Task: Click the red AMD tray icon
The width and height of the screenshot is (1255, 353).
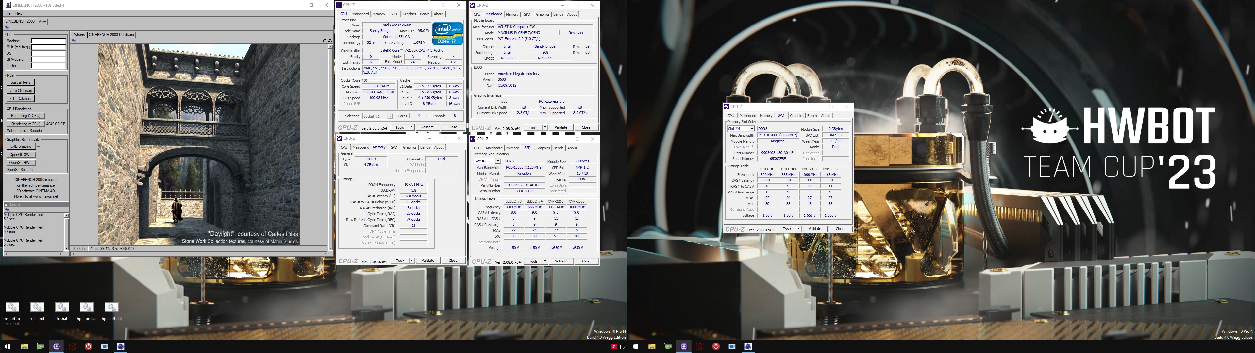Action: click(614, 347)
